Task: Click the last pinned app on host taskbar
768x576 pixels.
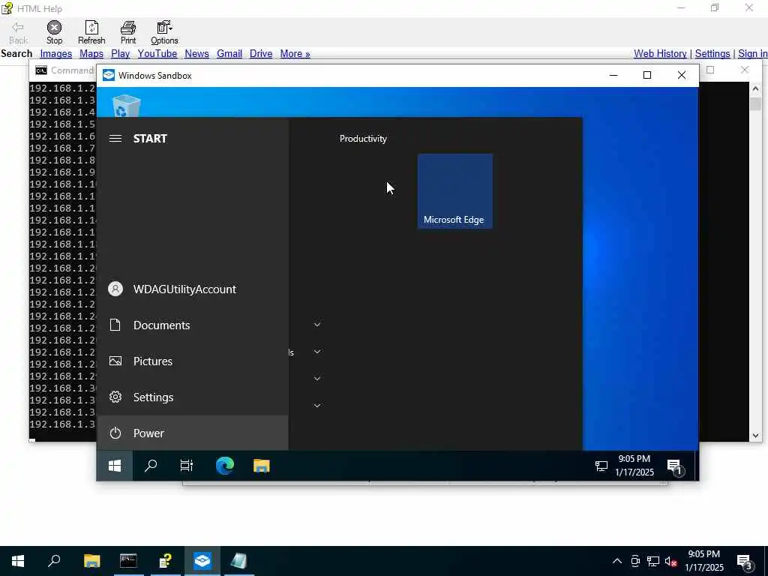Action: 239,561
